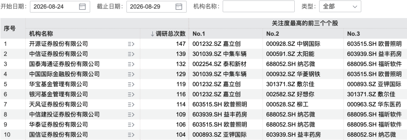Open detail list icon for 国信证券股份有限公司
The height and width of the screenshot is (140, 407).
click(131, 135)
